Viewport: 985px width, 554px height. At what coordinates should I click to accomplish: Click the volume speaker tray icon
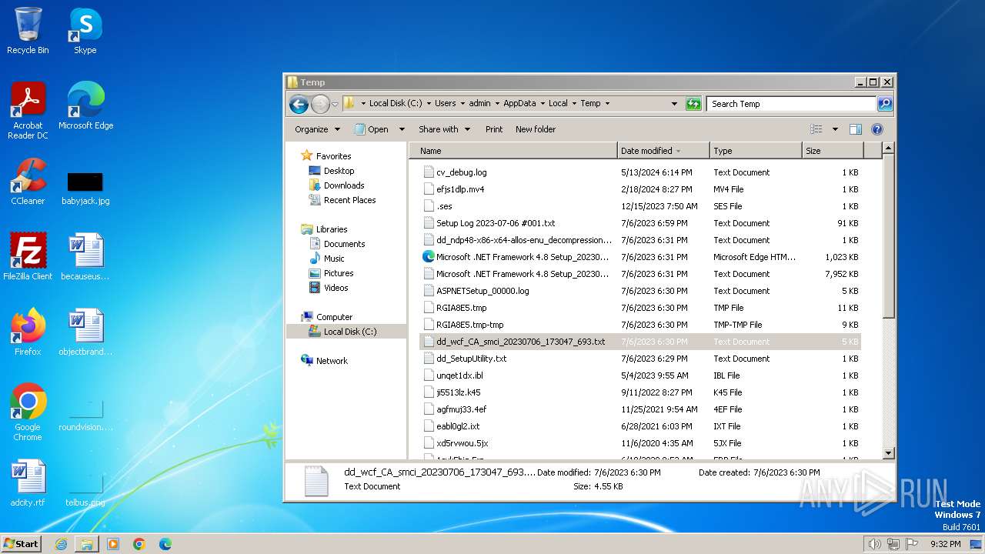coord(874,544)
